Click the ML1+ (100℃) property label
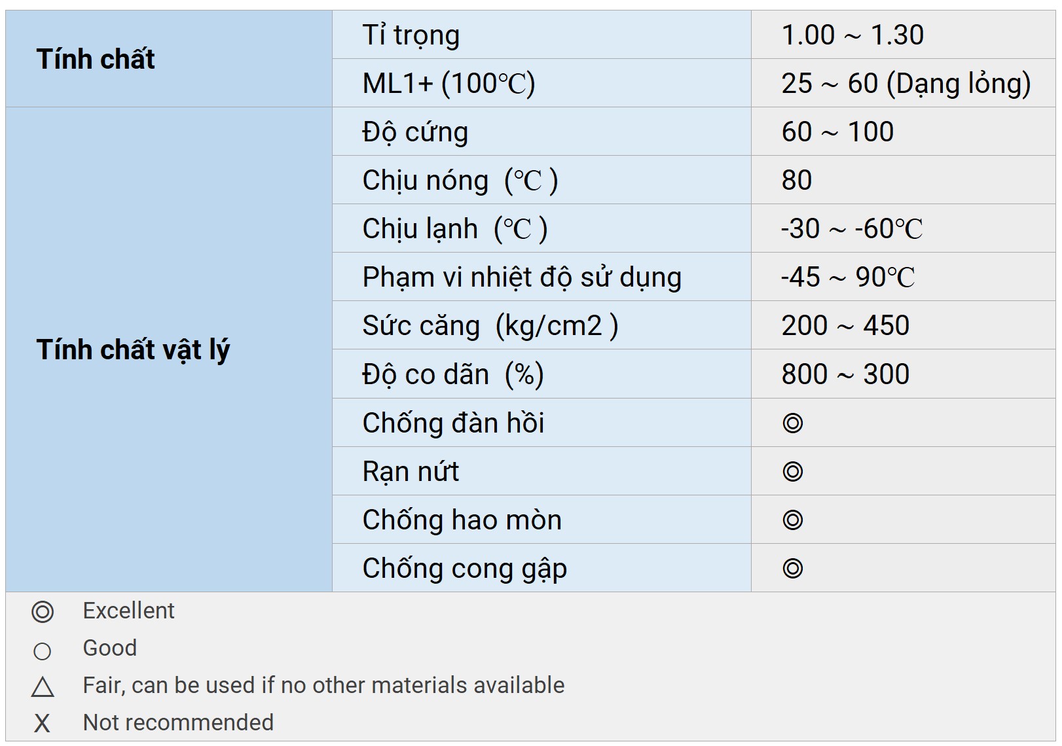Image resolution: width=1062 pixels, height=746 pixels. 449,84
